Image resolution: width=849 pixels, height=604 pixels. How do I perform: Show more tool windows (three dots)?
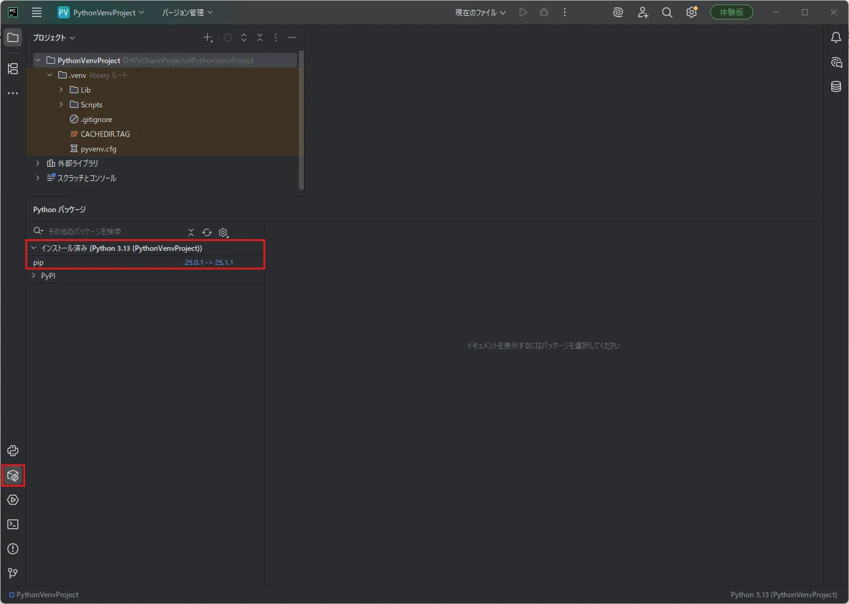coord(13,93)
